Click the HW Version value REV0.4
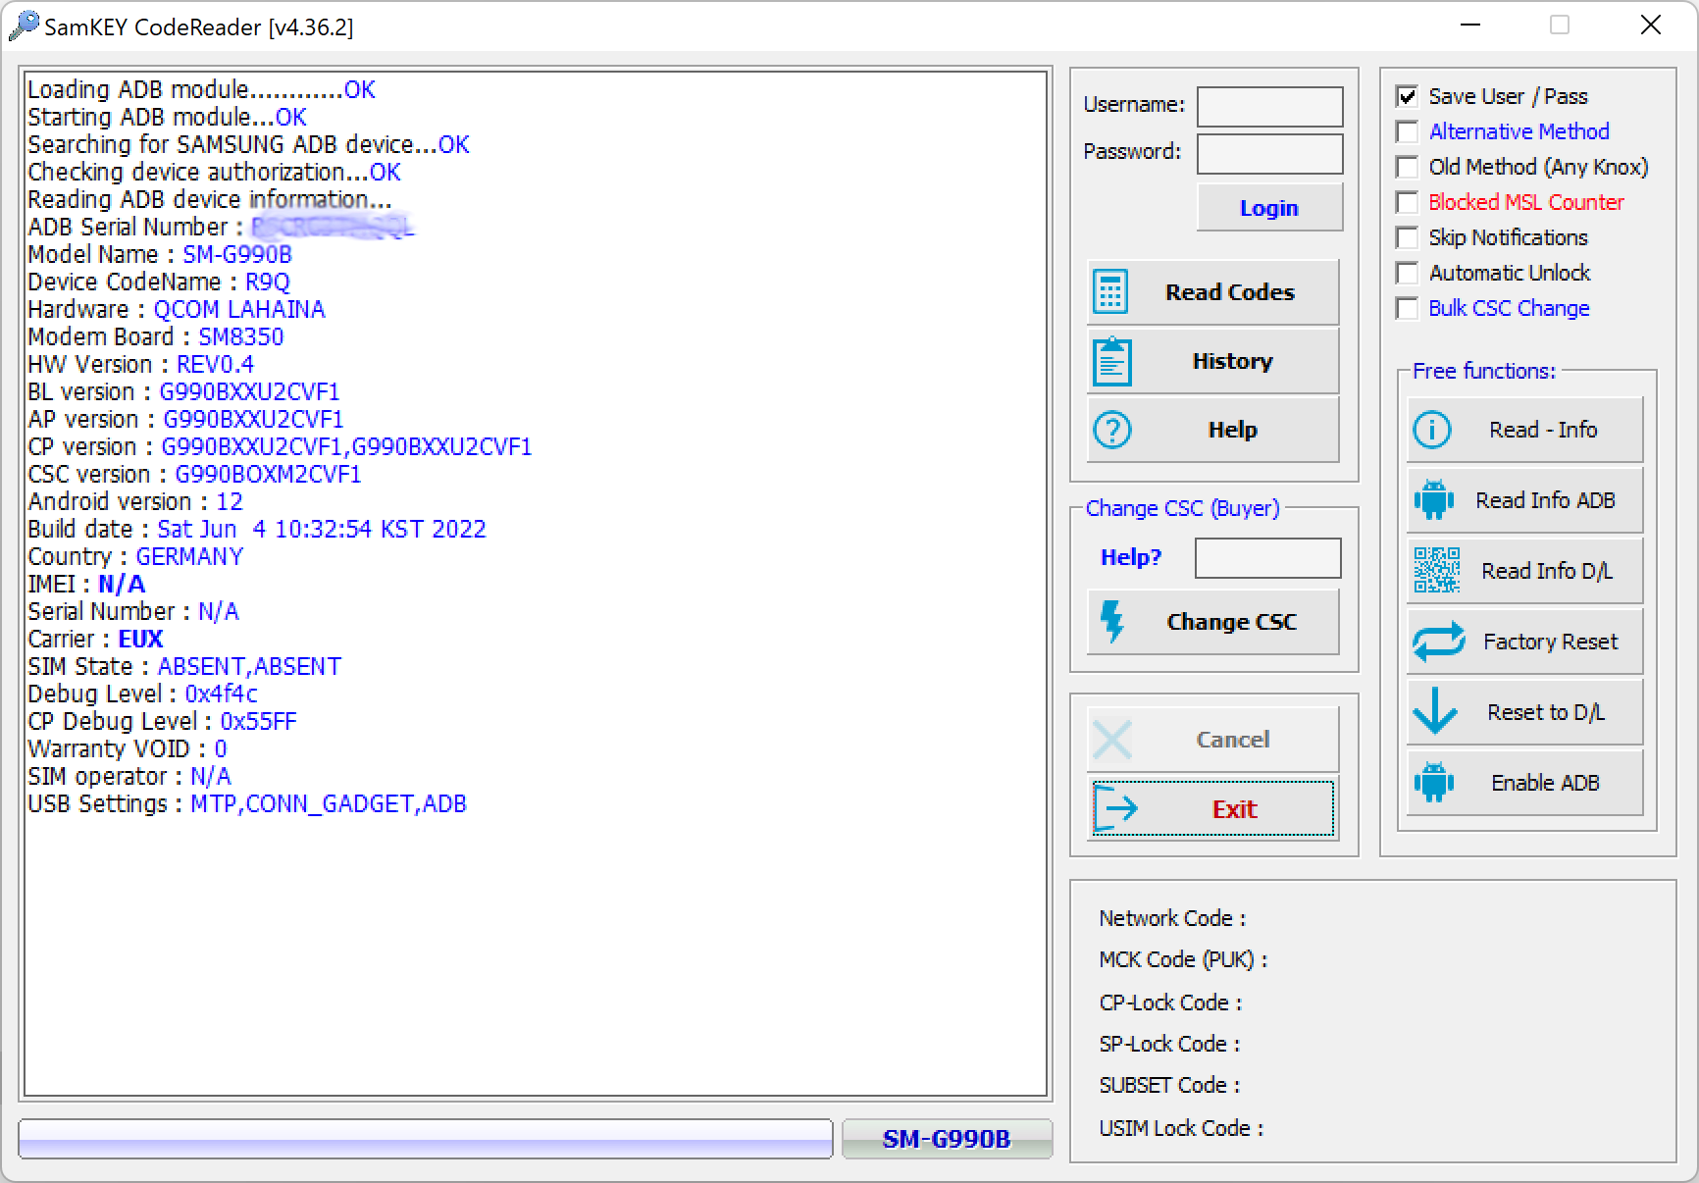 [x=215, y=364]
